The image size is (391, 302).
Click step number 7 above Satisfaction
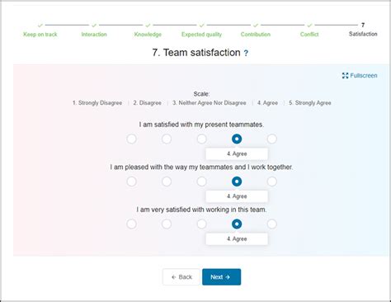point(363,25)
